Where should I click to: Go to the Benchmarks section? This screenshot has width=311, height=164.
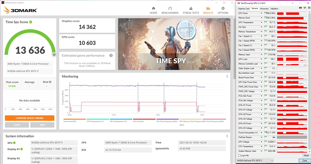tap(170, 10)
